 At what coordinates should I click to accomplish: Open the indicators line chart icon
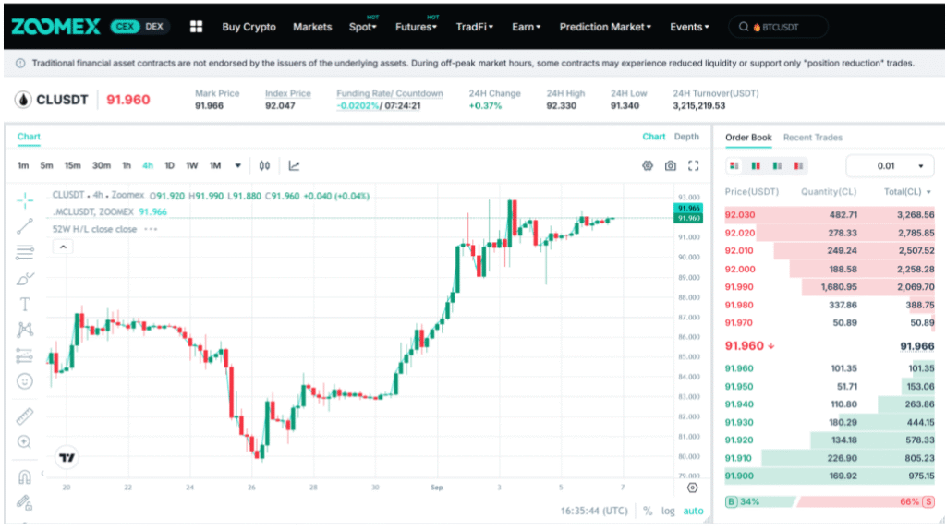point(294,166)
